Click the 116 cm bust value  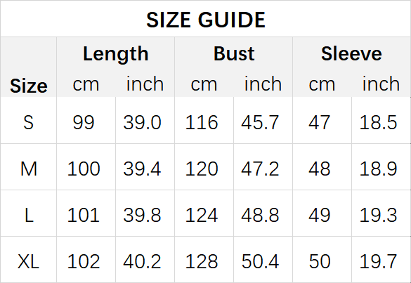point(202,122)
